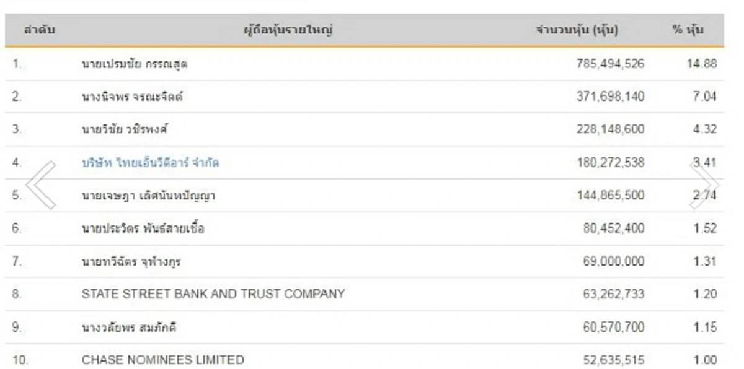
Task: Select the ลำดับ column header
Action: [x=38, y=29]
